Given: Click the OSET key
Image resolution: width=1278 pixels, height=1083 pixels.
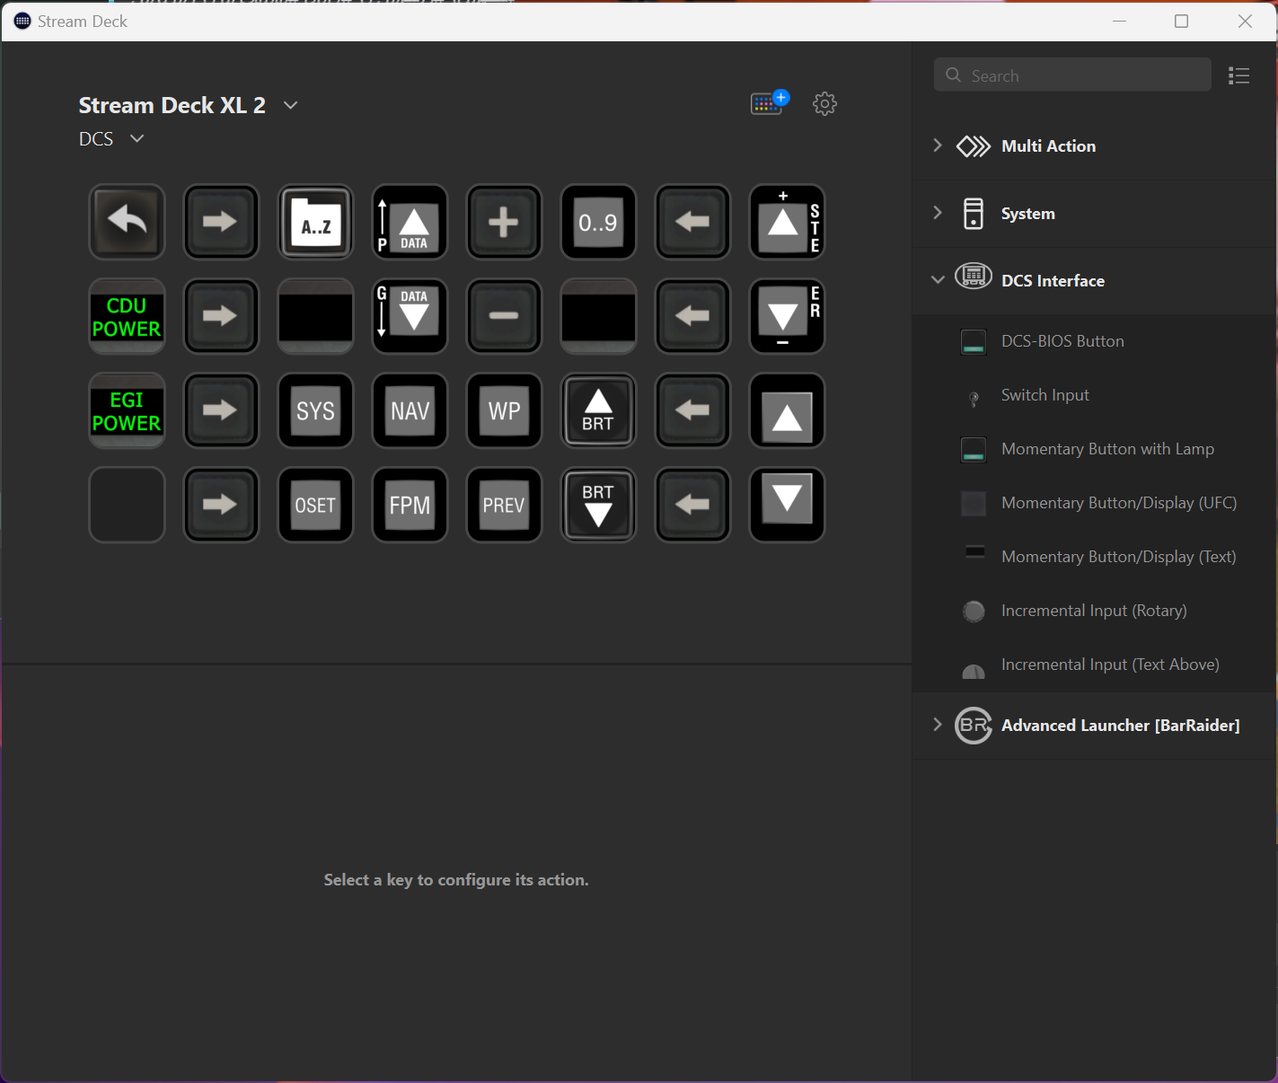Looking at the screenshot, I should (x=315, y=505).
